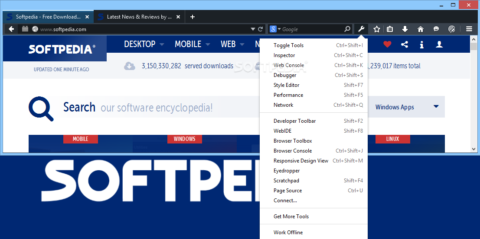Select Performance menu item
The image size is (480, 239).
tap(313, 95)
